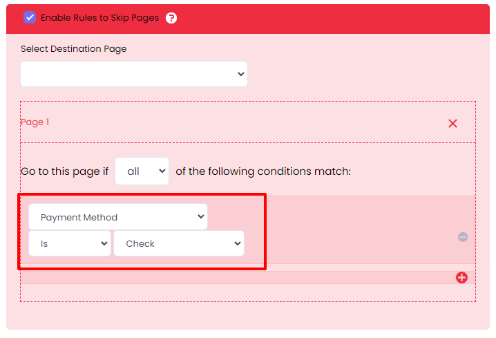Click the "Select Destination Page" field label
Screen dimensions: 496x338
click(74, 49)
